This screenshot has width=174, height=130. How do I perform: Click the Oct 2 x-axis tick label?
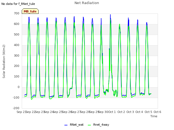121,112
